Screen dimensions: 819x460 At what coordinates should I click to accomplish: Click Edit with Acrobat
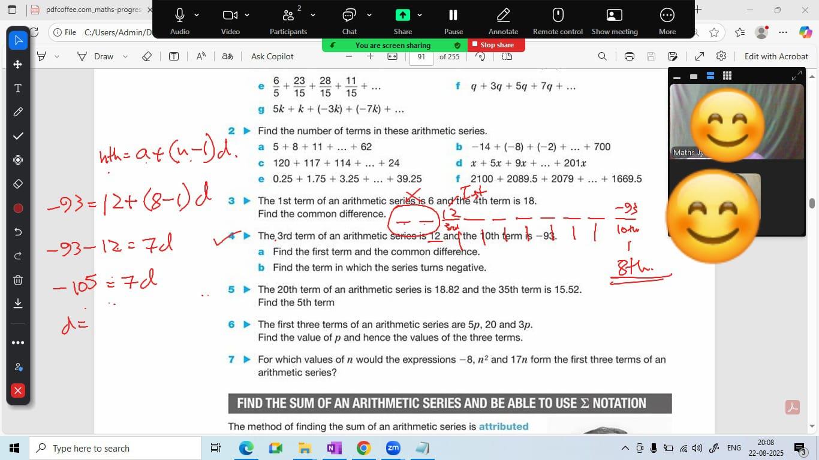click(776, 56)
